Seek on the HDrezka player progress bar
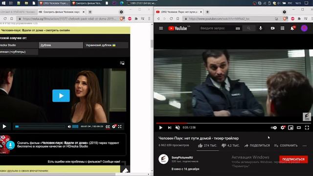Image resolution: width=313 pixels, height=176 pixels. [40, 127]
